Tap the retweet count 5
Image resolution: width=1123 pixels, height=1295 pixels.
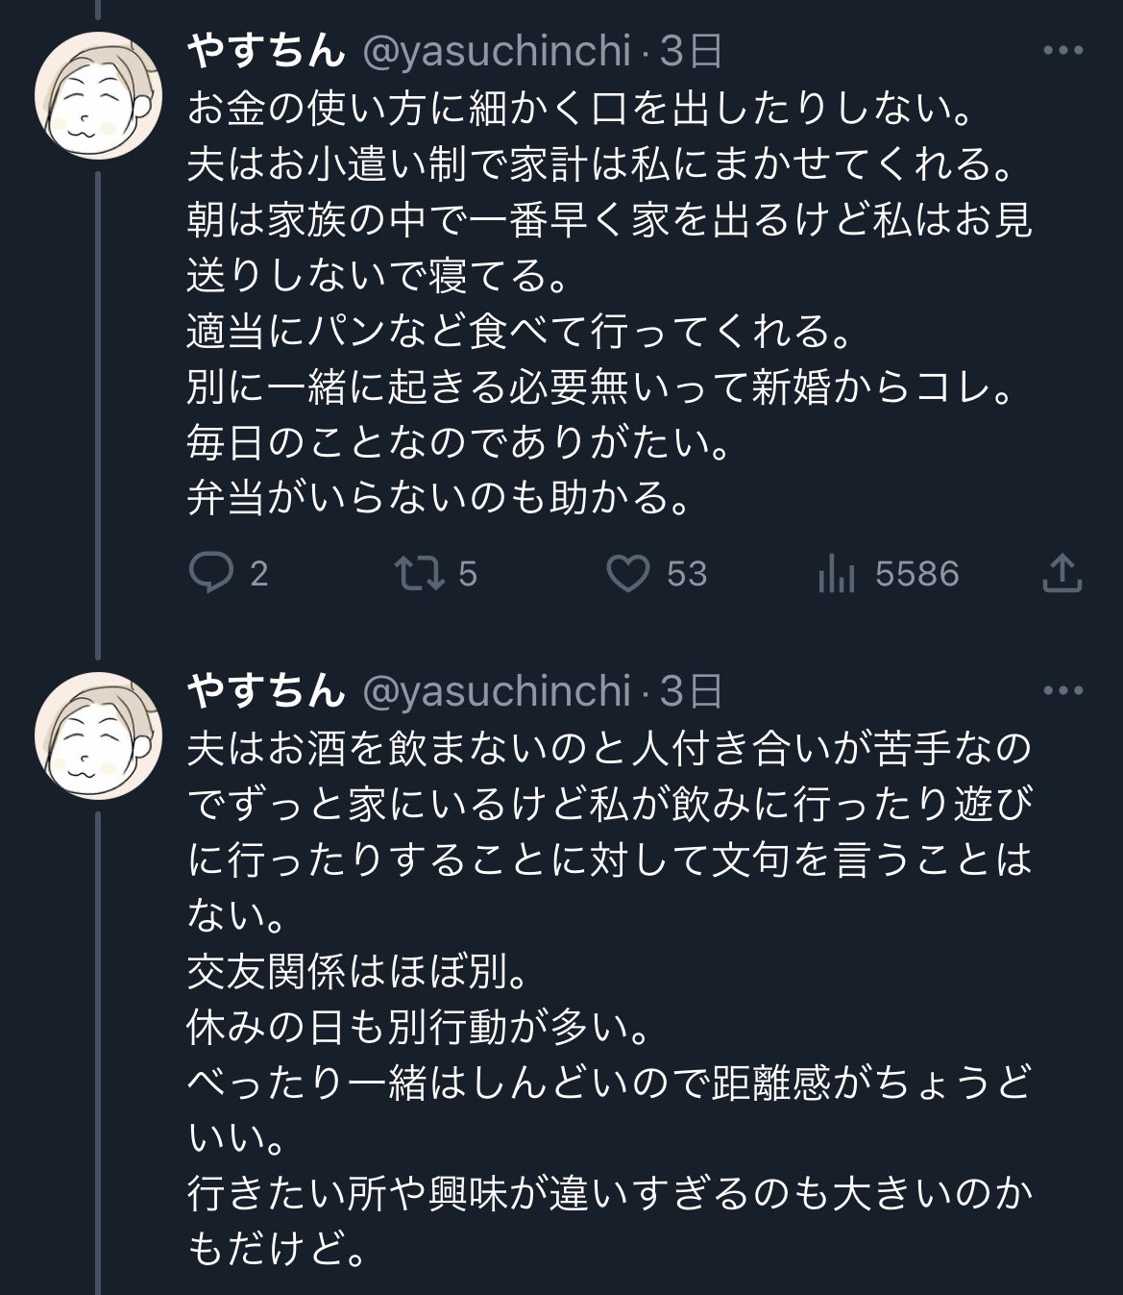[x=467, y=574]
